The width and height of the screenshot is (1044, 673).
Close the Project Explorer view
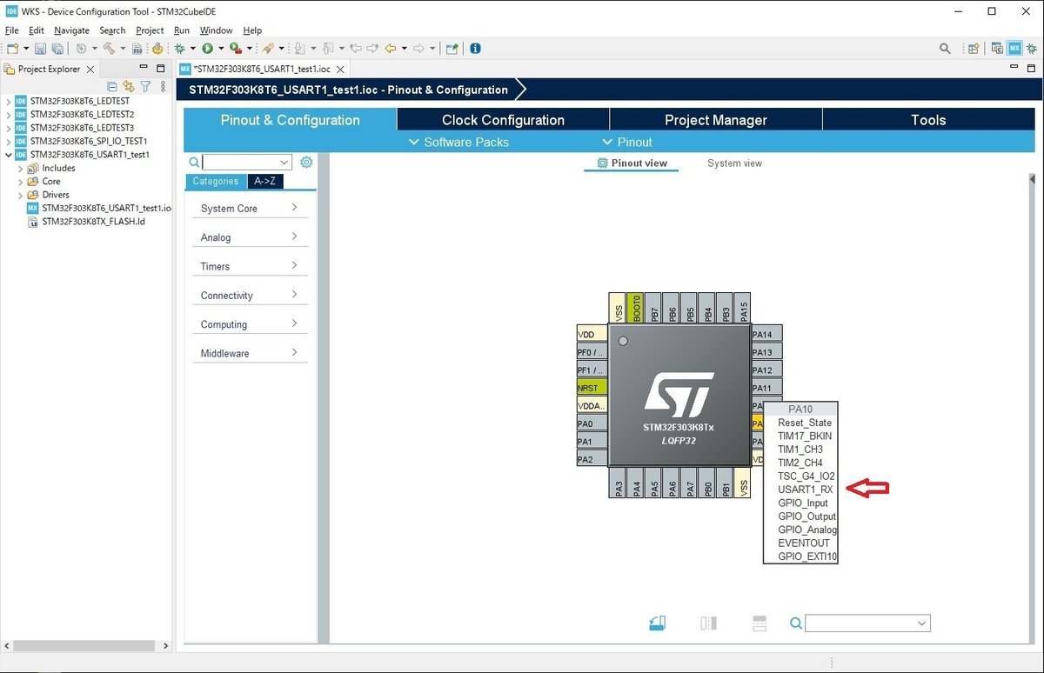(90, 69)
